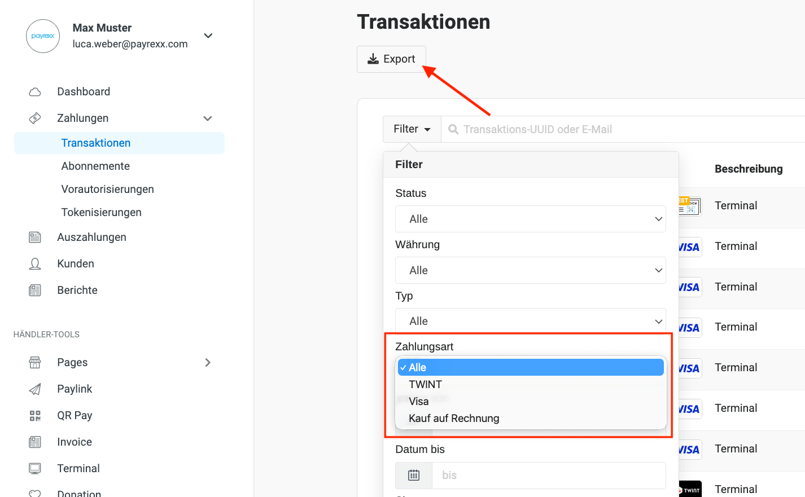Click the Export button
The width and height of the screenshot is (805, 497).
[x=391, y=59]
